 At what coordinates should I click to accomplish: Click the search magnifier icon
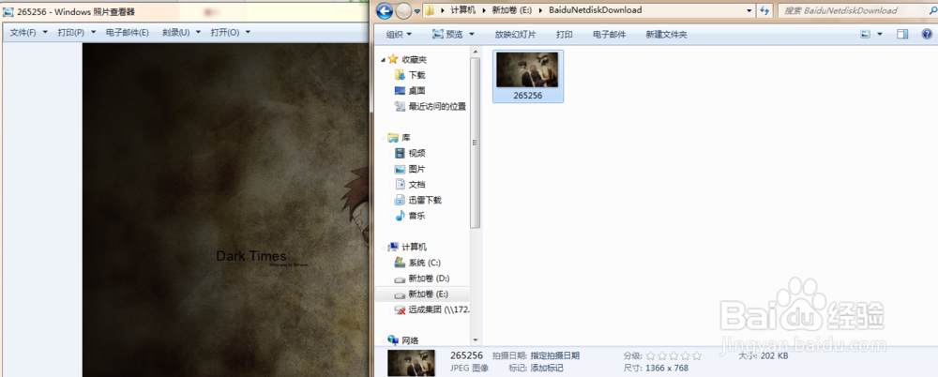[931, 10]
